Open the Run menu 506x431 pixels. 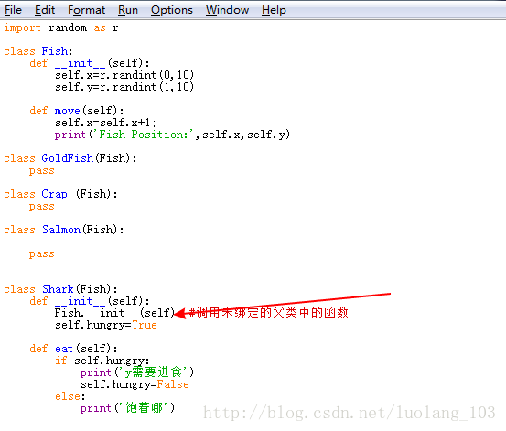(x=128, y=10)
